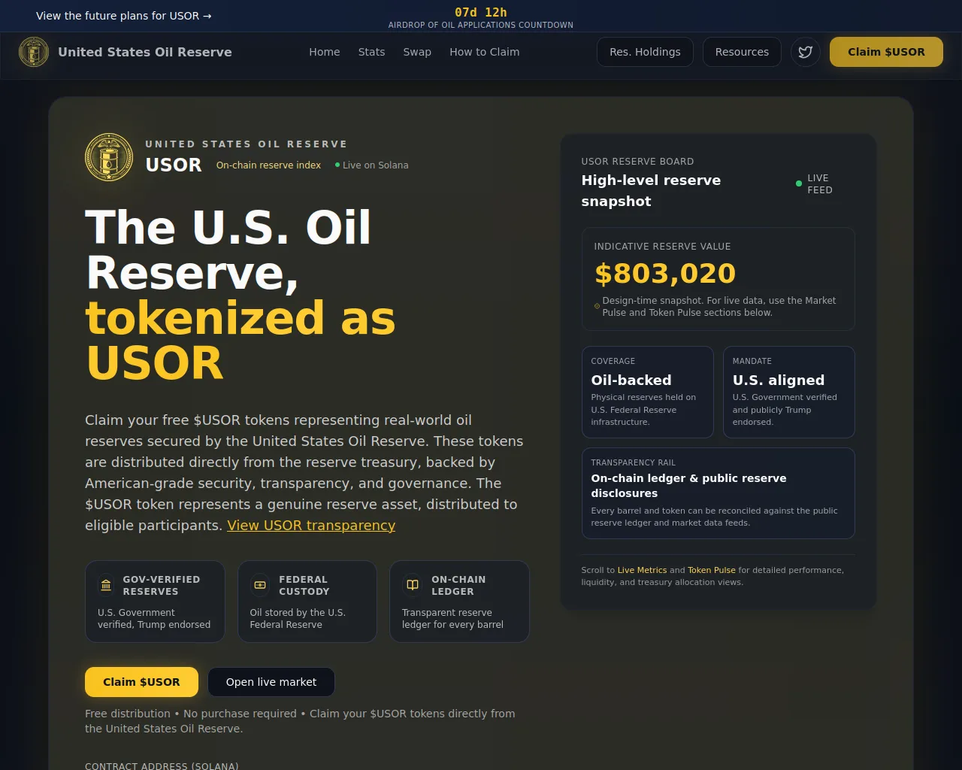Click 'High-level reserve snapshot' heading
The image size is (962, 770).
(651, 191)
